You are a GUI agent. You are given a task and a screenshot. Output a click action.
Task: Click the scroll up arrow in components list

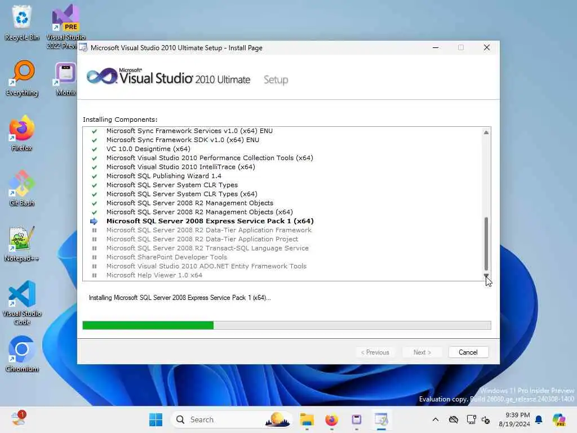tap(486, 132)
